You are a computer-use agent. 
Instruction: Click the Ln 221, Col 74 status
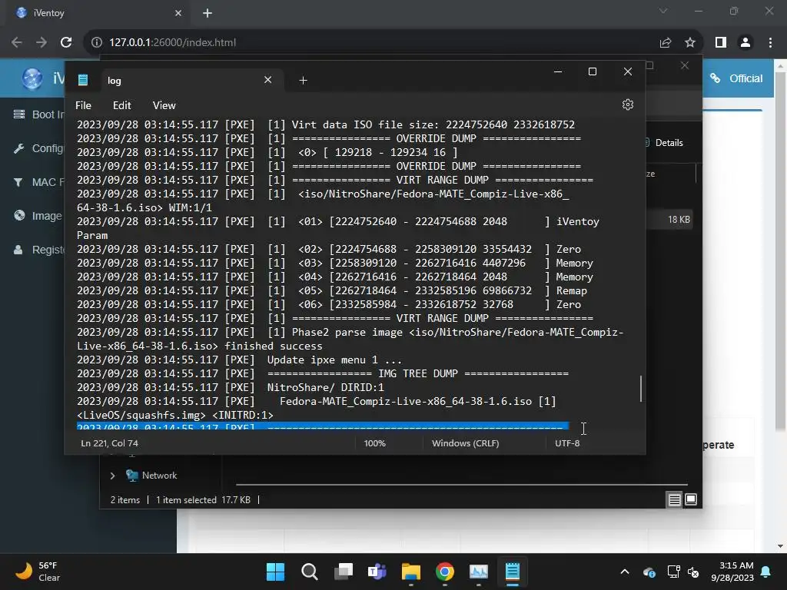click(109, 443)
